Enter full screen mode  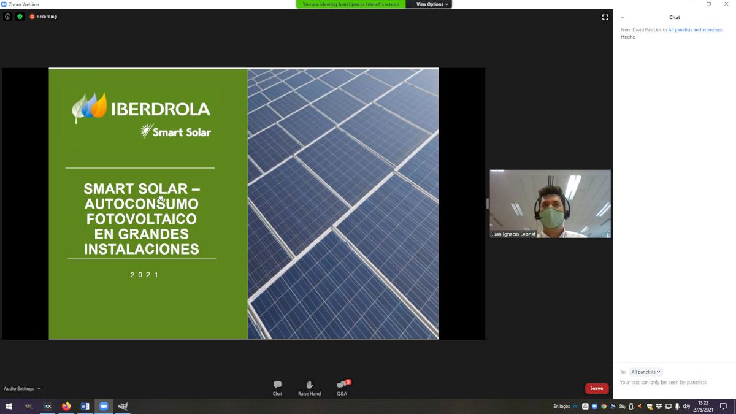(605, 17)
